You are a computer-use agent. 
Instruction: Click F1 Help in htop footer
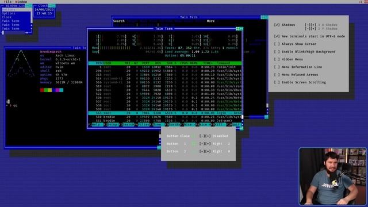click(x=95, y=125)
